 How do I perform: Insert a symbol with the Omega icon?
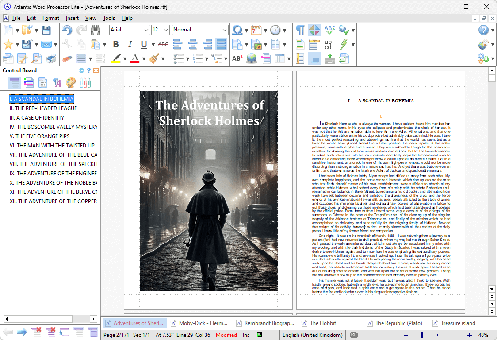coord(237,30)
